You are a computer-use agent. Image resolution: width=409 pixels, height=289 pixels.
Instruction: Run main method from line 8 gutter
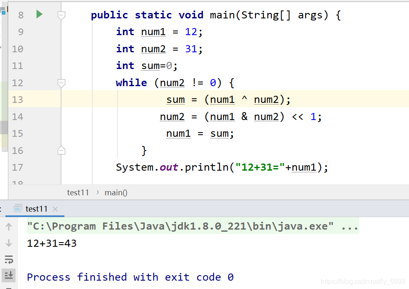coord(39,14)
